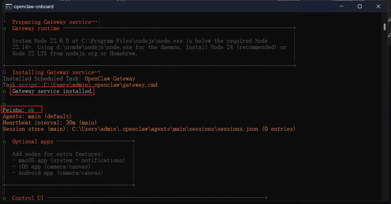Click the terminal icon in the title bar
The width and height of the screenshot is (391, 204).
(9, 7)
